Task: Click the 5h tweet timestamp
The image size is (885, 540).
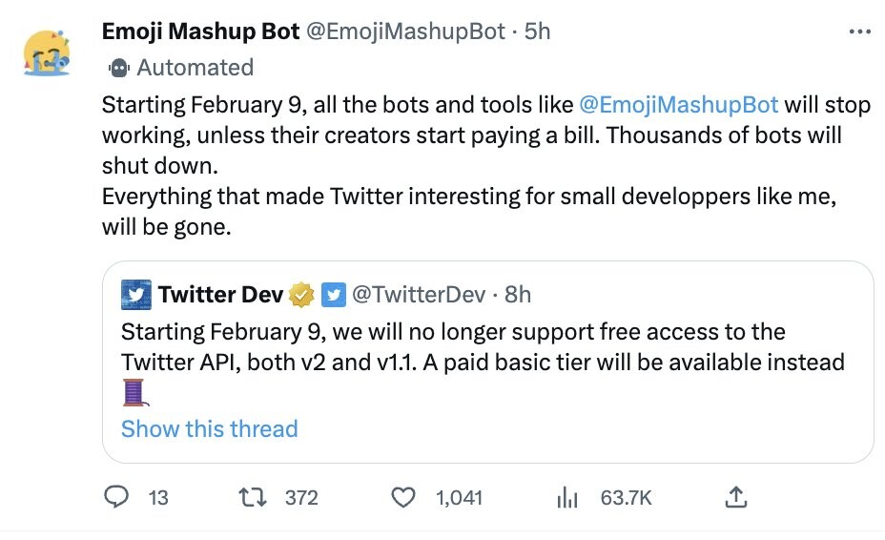Action: point(538,31)
